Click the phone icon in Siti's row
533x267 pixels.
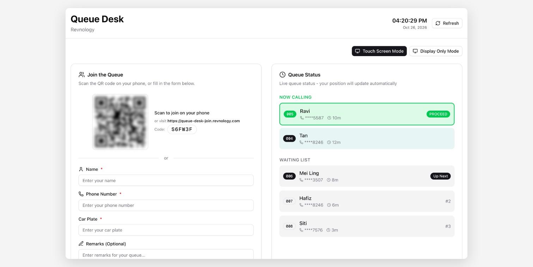click(x=301, y=230)
